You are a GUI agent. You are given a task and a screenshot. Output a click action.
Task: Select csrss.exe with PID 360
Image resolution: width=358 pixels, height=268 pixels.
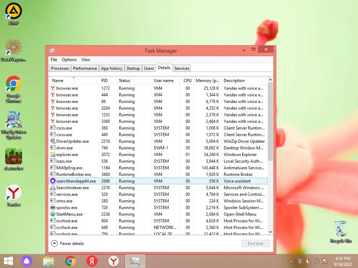tap(158, 128)
